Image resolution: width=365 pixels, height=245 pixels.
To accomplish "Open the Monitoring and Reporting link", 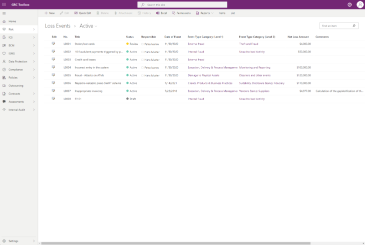I will [255, 67].
